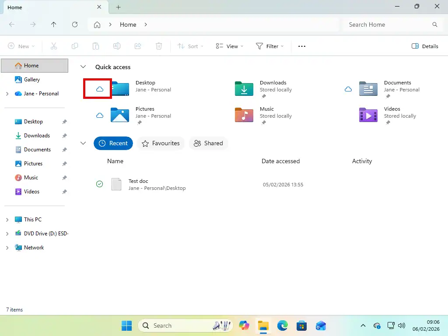Switch to the Shared tab
The height and width of the screenshot is (336, 448).
click(x=209, y=143)
